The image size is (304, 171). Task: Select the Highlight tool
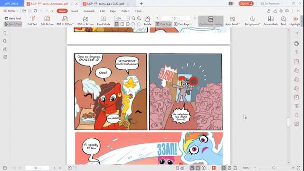295,21
